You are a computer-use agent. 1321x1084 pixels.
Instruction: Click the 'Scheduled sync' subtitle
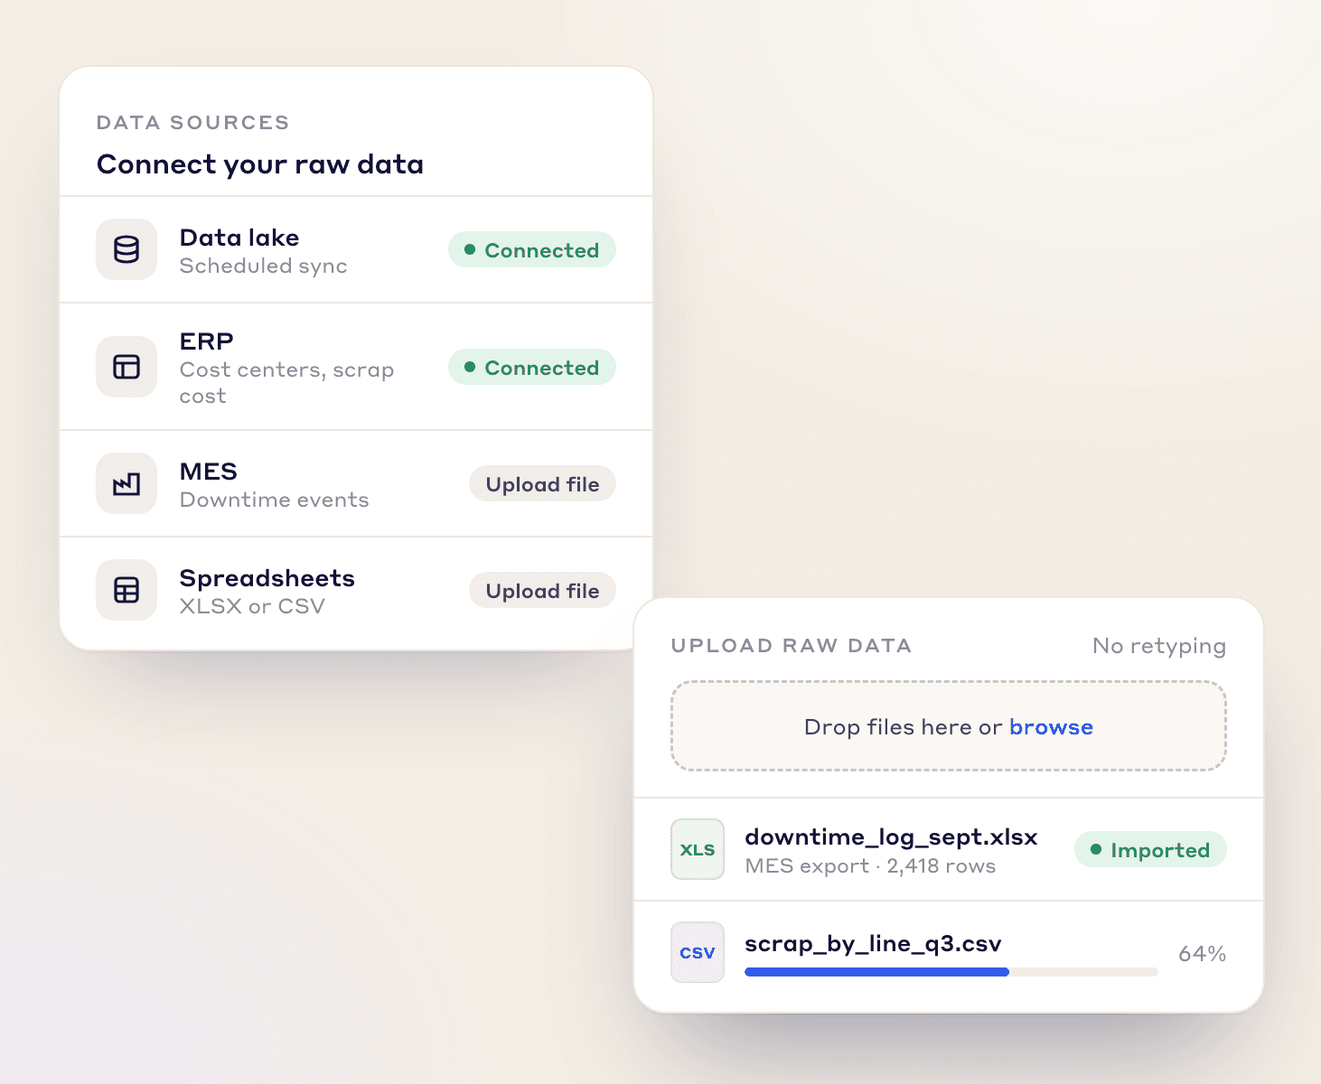tap(264, 266)
